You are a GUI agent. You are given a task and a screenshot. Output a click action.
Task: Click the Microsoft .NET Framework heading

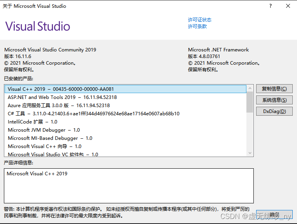click(218, 49)
